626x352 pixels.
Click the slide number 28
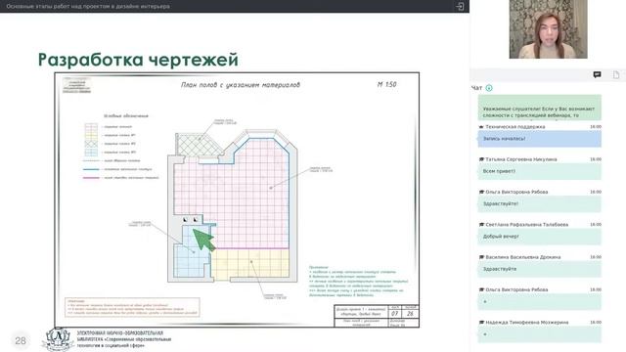pyautogui.click(x=21, y=340)
